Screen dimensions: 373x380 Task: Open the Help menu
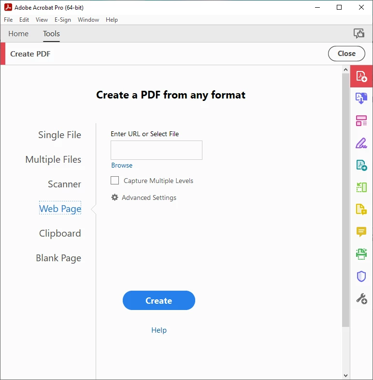pos(112,20)
